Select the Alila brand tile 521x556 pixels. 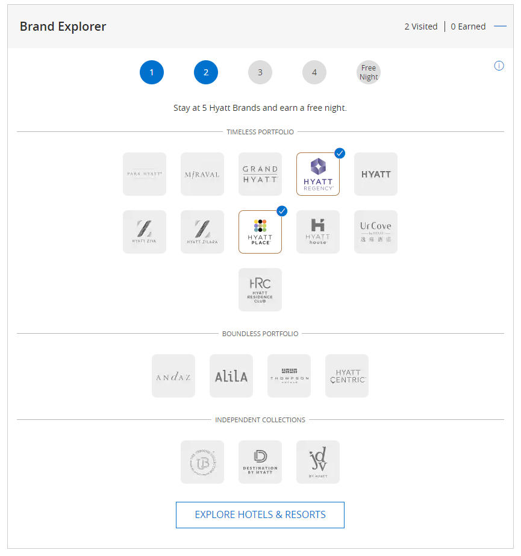[x=231, y=376]
